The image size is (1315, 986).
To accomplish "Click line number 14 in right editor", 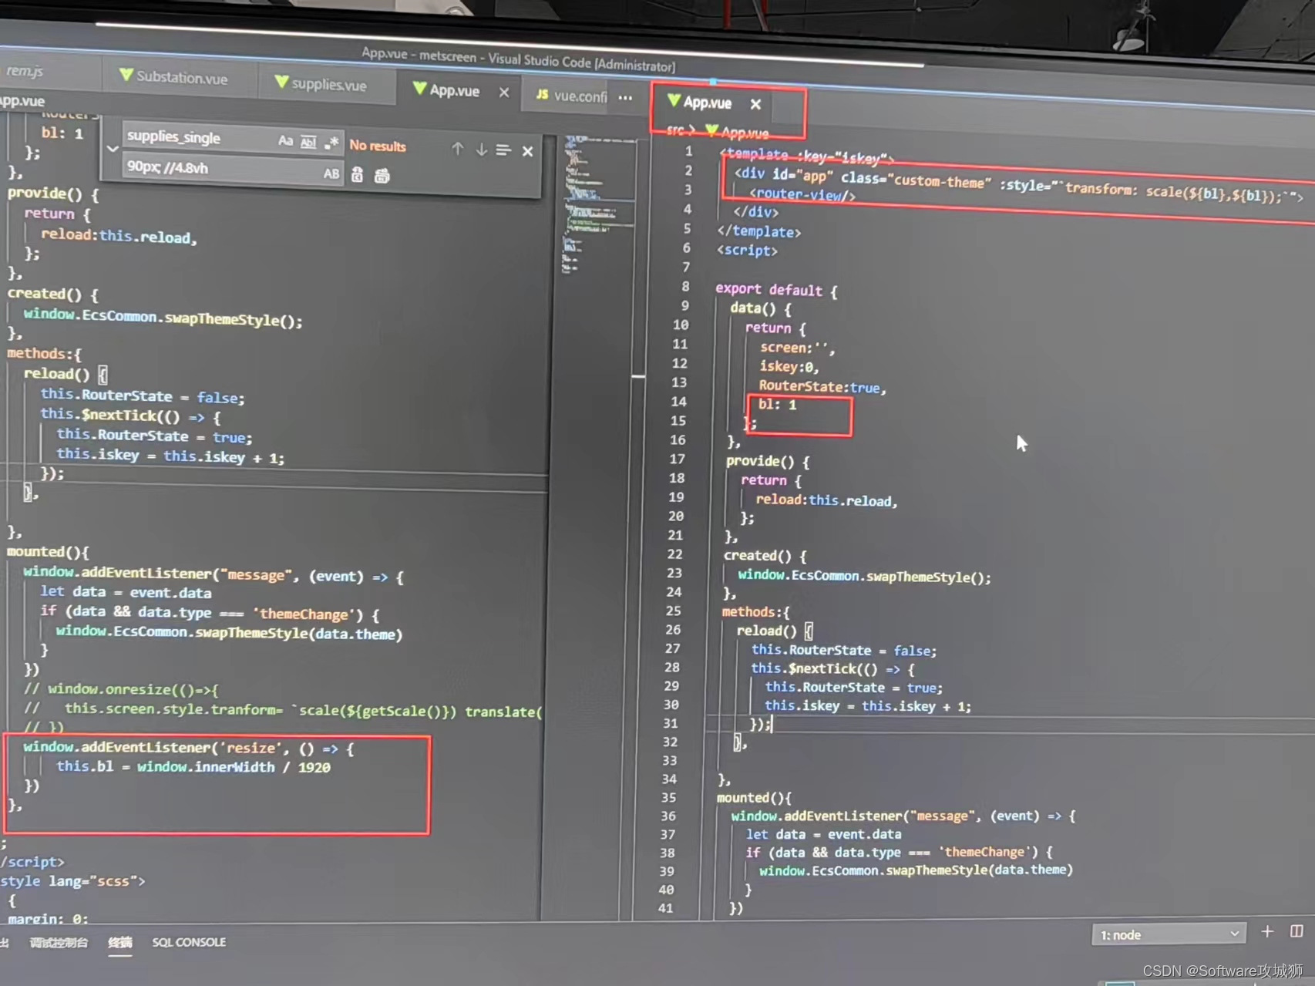I will 678,401.
